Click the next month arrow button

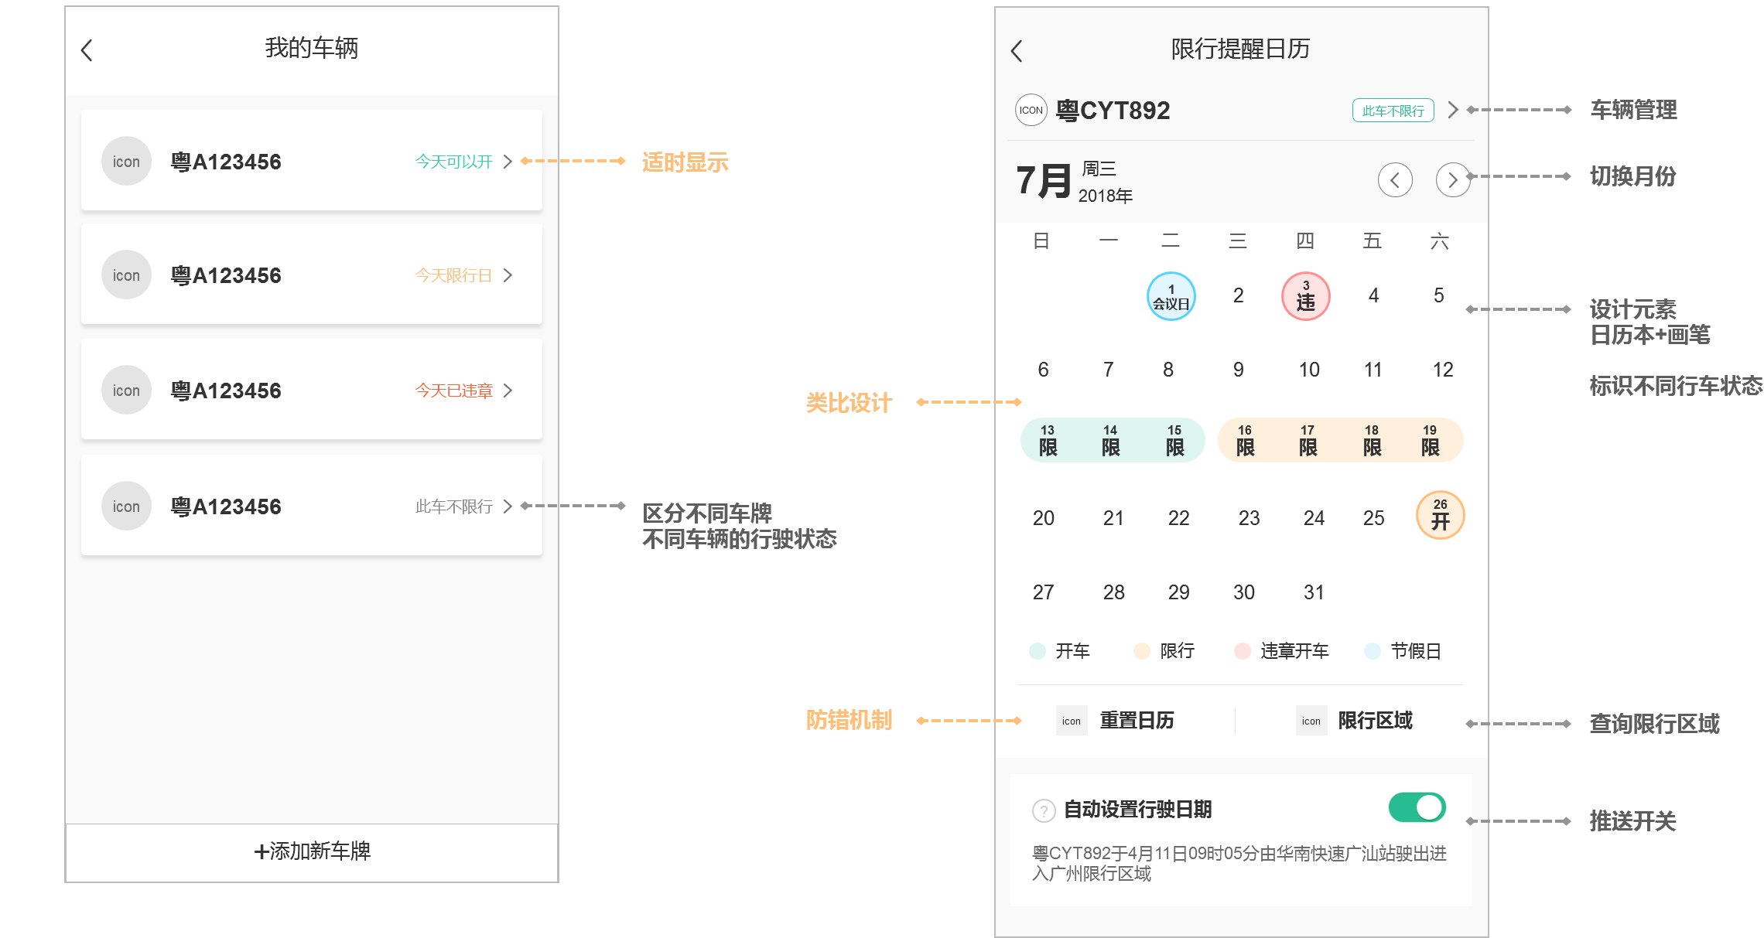click(1452, 180)
